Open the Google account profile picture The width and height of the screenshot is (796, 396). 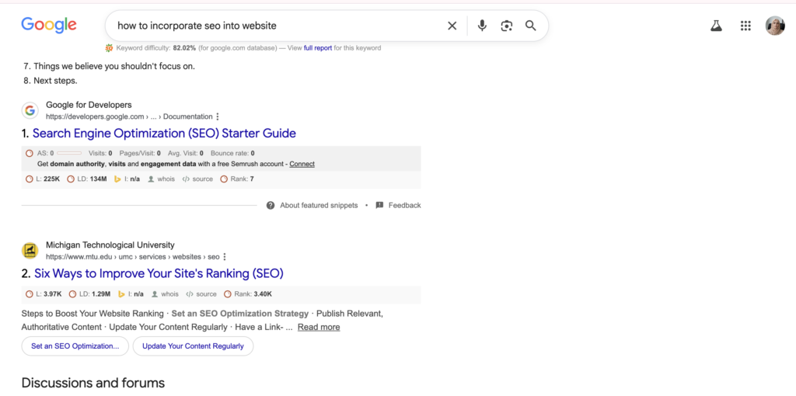[x=775, y=26]
